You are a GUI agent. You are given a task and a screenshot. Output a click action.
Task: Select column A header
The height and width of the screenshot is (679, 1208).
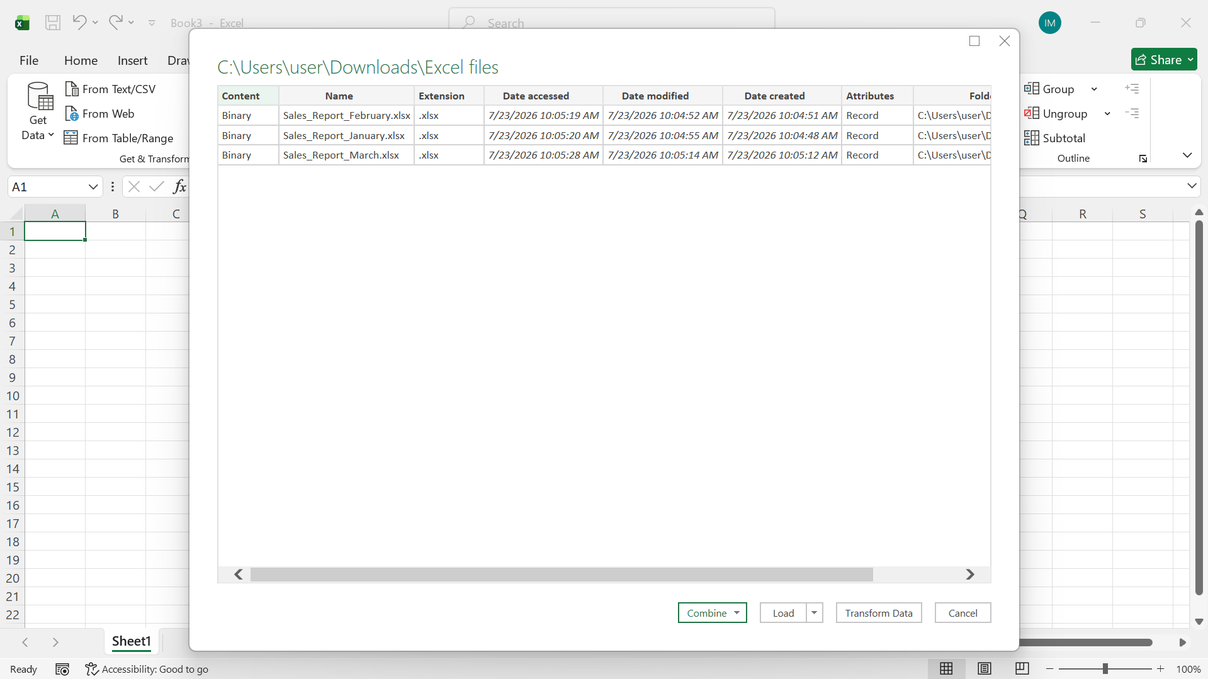pyautogui.click(x=55, y=214)
